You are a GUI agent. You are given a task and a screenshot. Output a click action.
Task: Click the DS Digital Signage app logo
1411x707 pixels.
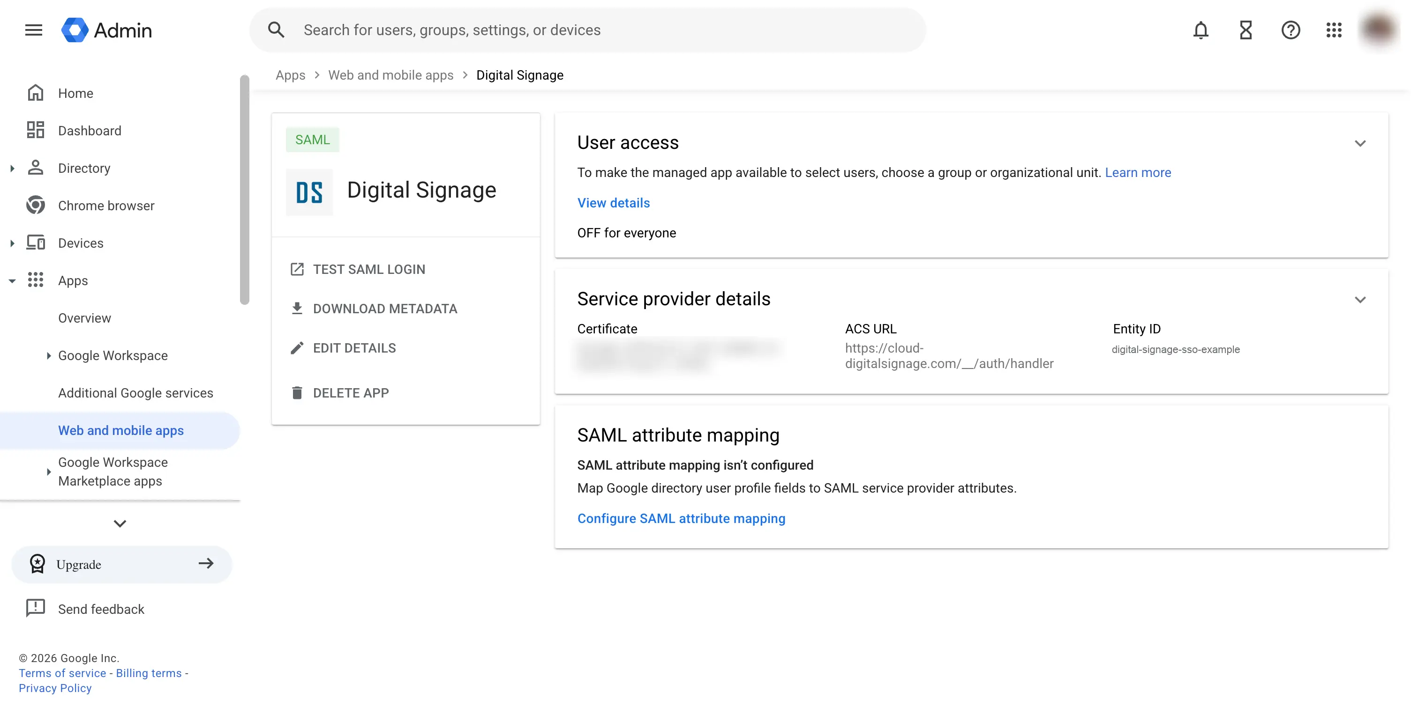pos(309,192)
